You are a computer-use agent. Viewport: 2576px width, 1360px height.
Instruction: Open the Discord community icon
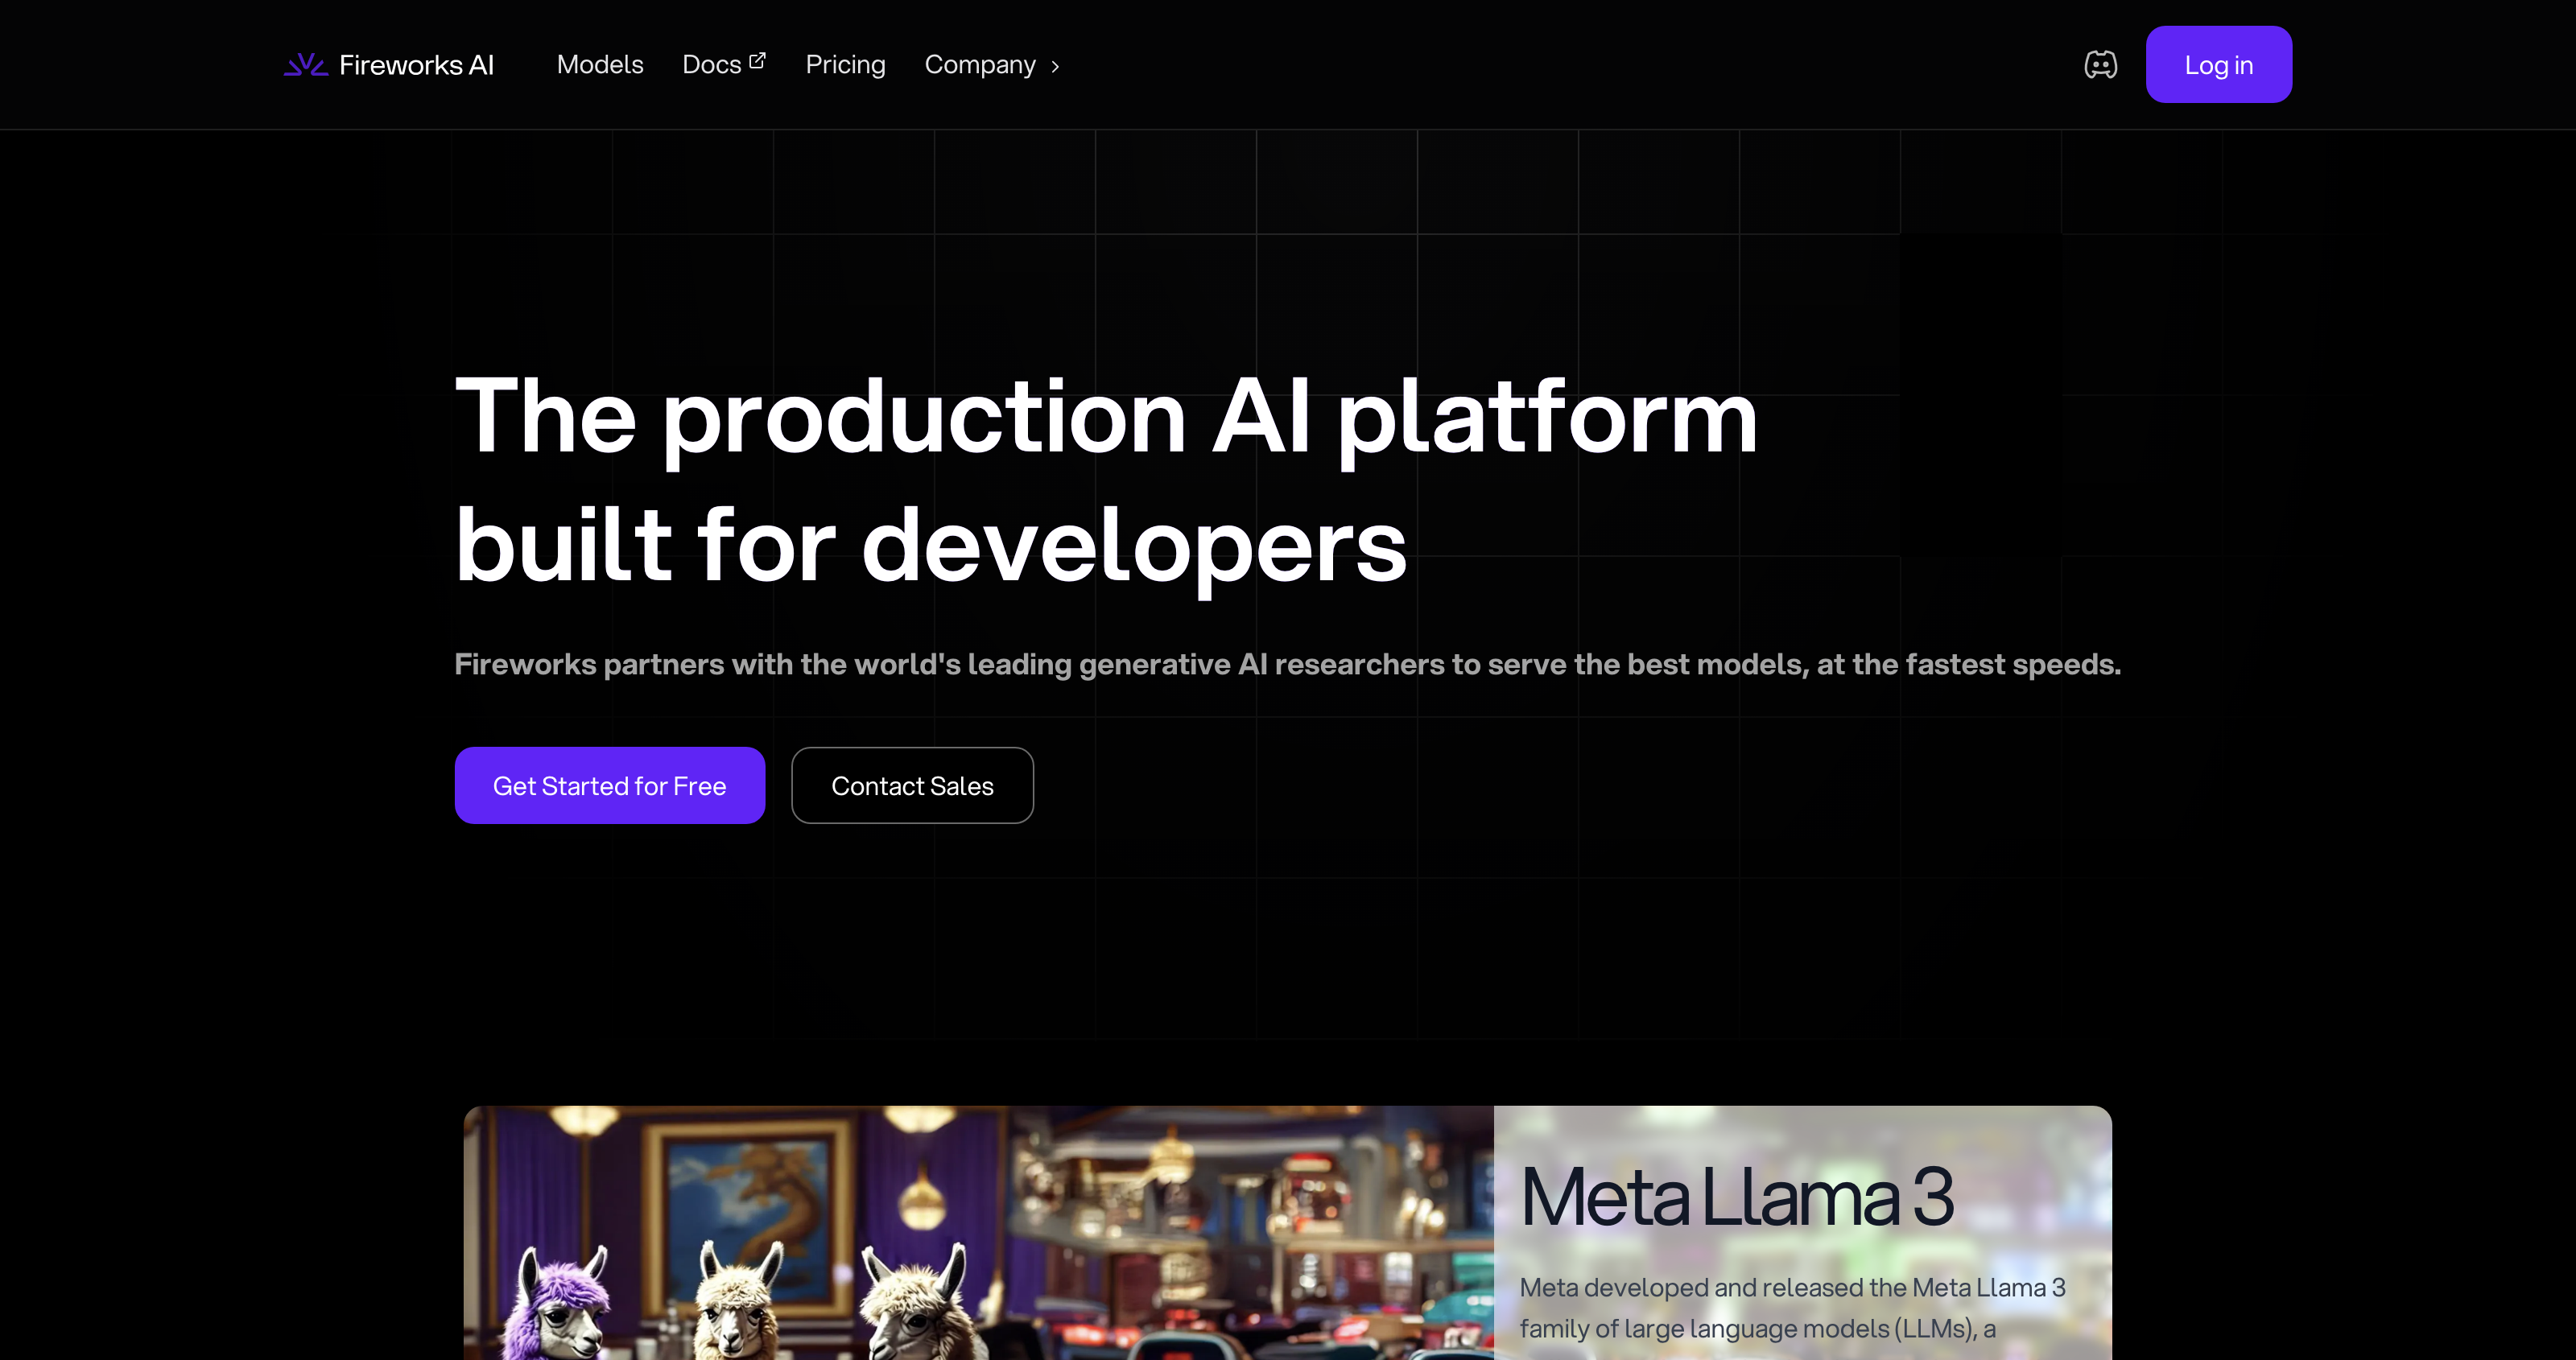[2100, 65]
